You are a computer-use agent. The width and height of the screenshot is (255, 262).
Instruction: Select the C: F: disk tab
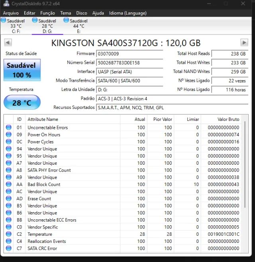pos(16,26)
